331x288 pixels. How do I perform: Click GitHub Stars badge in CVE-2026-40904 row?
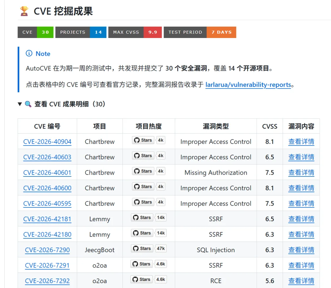click(149, 140)
